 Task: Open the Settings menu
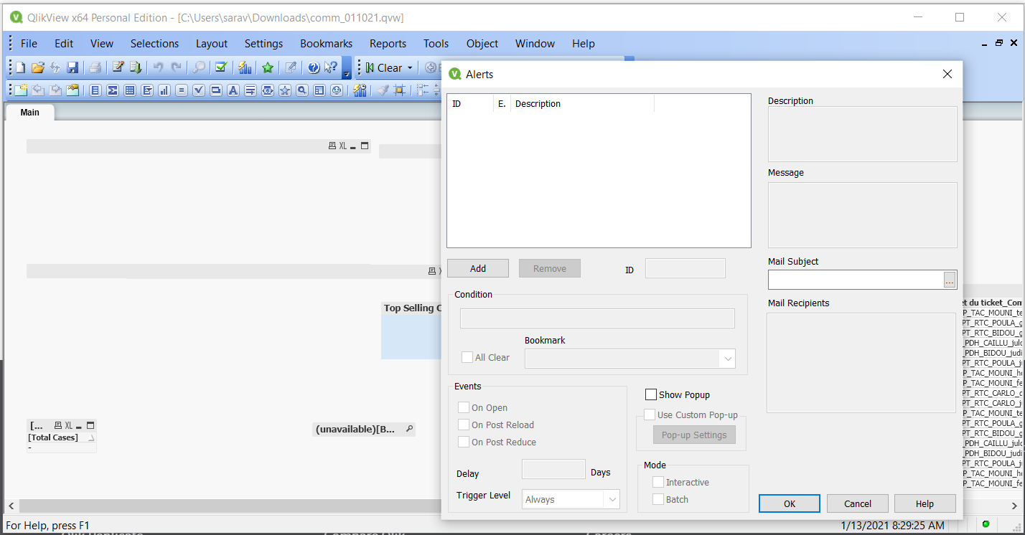(x=263, y=44)
